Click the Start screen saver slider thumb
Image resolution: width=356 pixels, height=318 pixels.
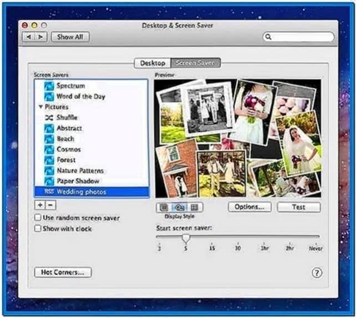click(x=186, y=238)
